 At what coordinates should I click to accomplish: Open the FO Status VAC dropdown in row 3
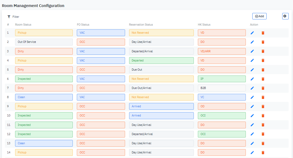[101, 51]
